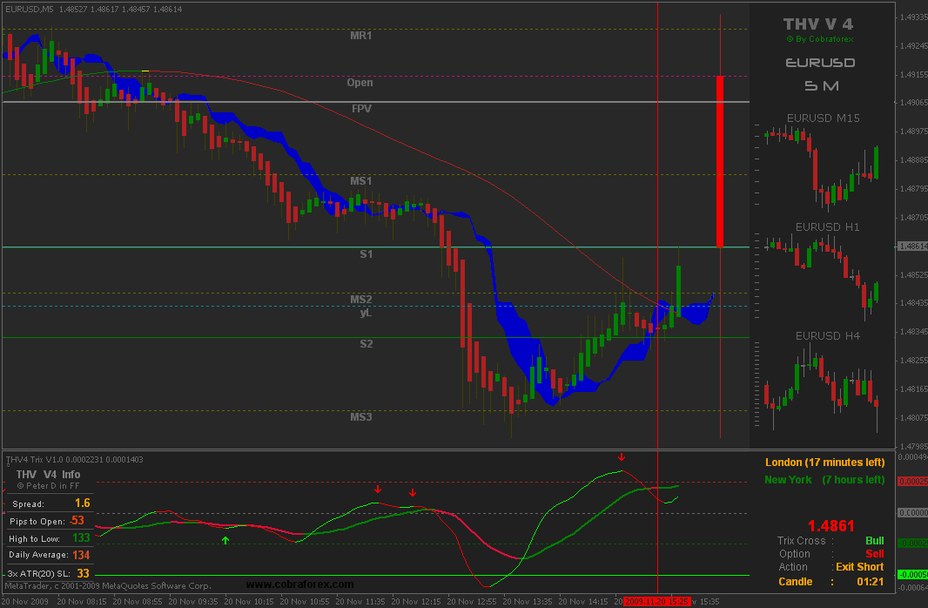The width and height of the screenshot is (928, 608).
Task: Click the 1.49155 price axis label
Action: pos(913,75)
